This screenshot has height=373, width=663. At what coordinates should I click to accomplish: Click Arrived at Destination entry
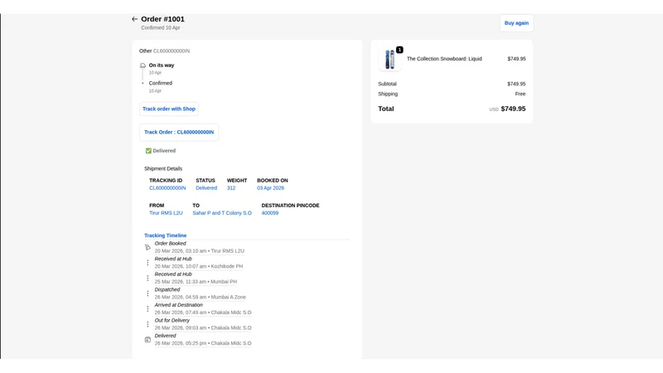[x=178, y=305]
